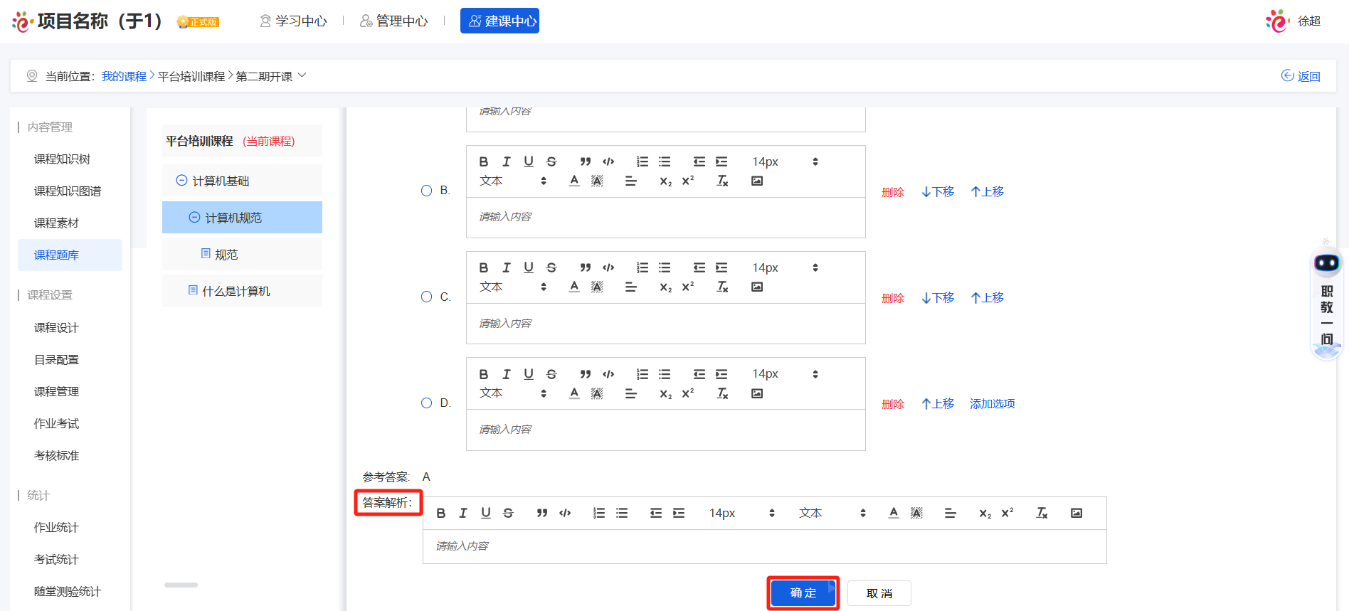Screen dimensions: 1349x611
Task: Select radio button for option B
Action: click(x=427, y=191)
